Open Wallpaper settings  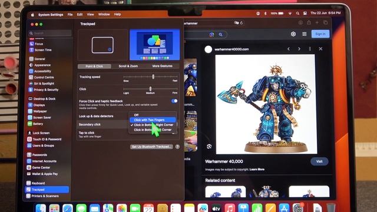tap(38, 111)
